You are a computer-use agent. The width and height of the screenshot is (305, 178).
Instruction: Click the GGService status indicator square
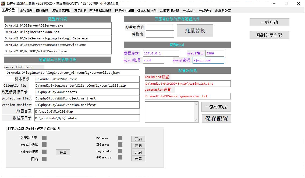coord(120,157)
